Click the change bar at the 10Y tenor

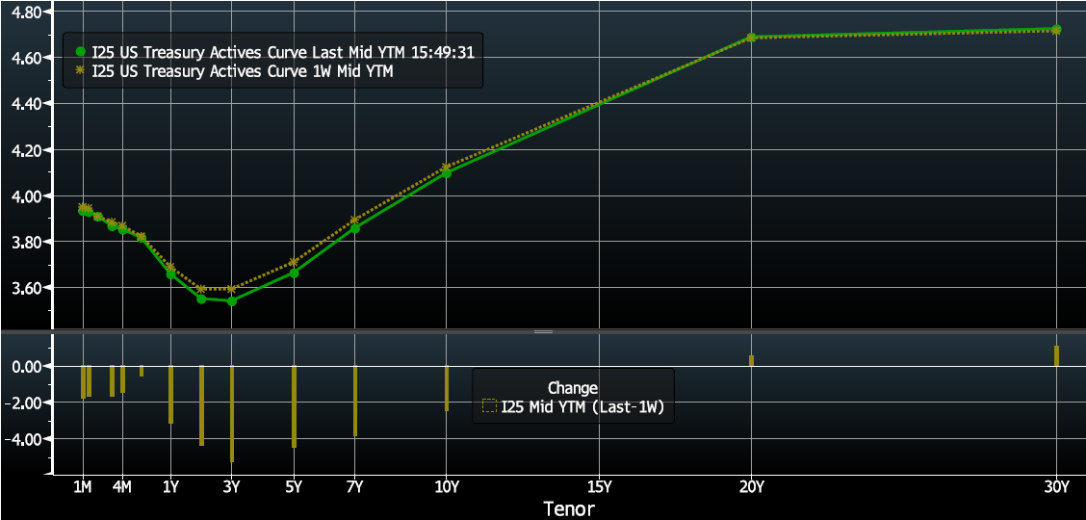(447, 388)
